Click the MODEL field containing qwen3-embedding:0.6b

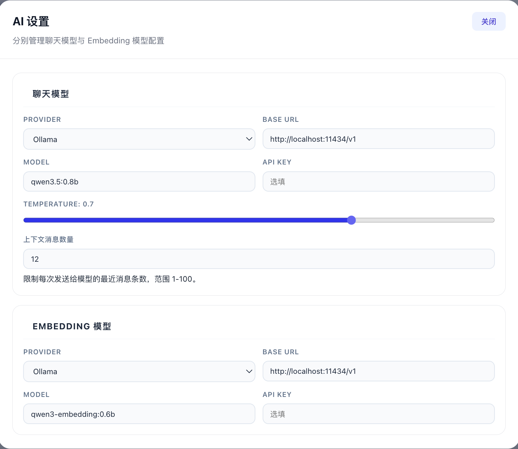[x=139, y=414]
